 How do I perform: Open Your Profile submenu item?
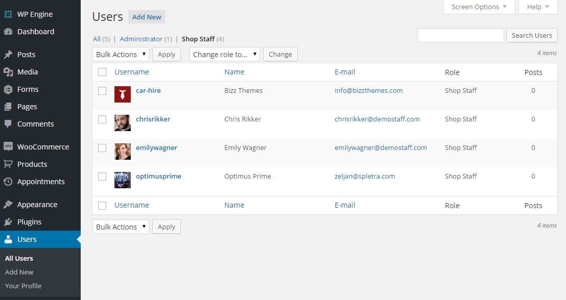click(x=23, y=286)
